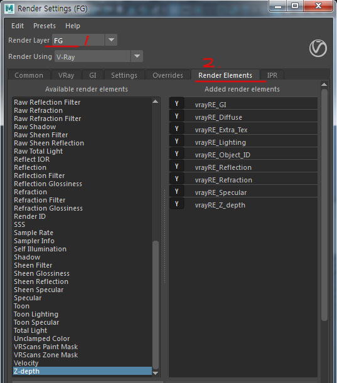The width and height of the screenshot is (337, 383).
Task: Select vrayRE_Extra_Tex in added elements
Action: [221, 130]
